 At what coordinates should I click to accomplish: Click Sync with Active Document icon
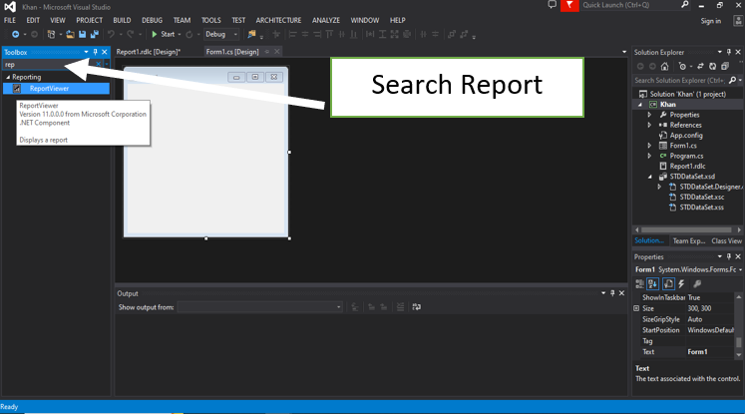coord(700,67)
